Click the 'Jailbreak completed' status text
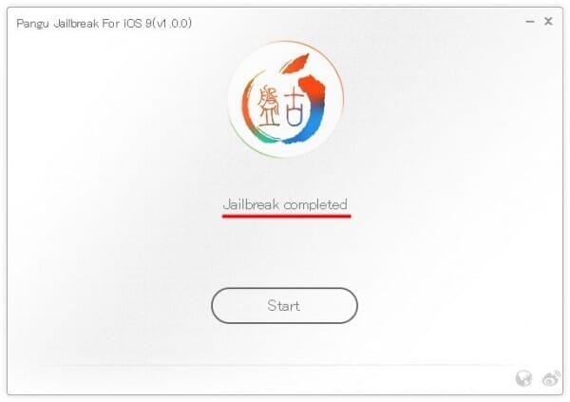The image size is (570, 402). point(285,204)
